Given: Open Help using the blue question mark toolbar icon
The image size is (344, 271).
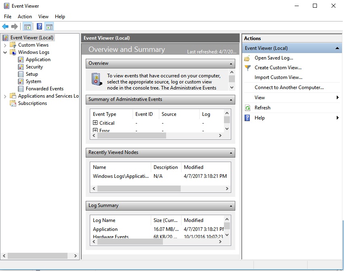Looking at the screenshot, I should pyautogui.click(x=39, y=26).
